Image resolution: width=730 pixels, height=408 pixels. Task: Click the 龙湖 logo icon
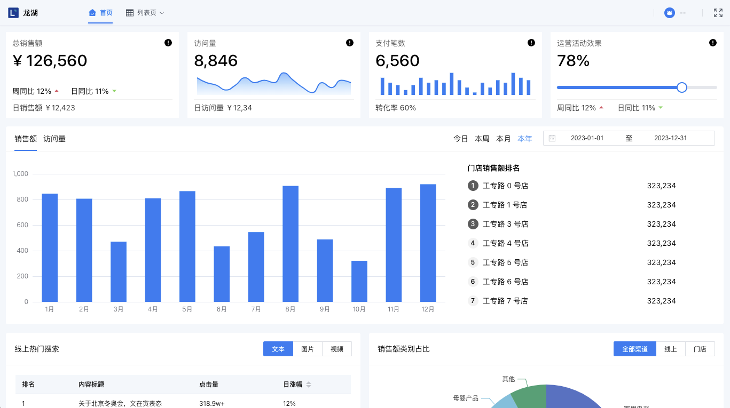click(13, 13)
